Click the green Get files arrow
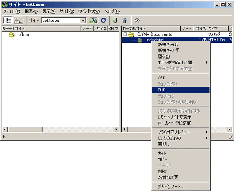Screen dimensions: 234x191 coord(115,20)
